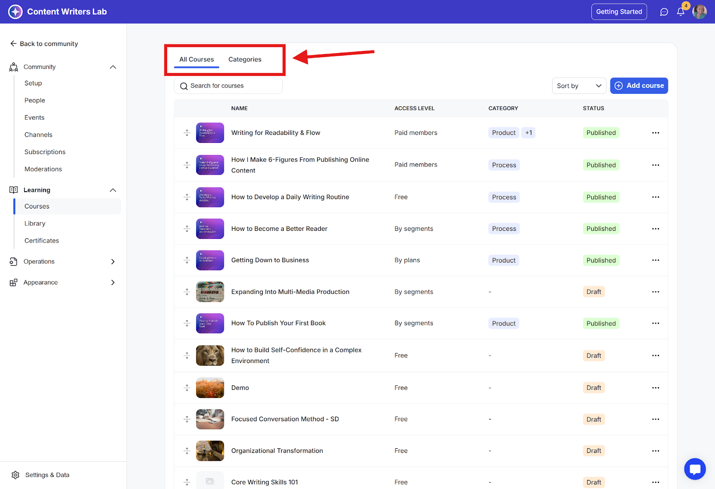Click drag handle for Getting Down to Business
The height and width of the screenshot is (489, 715).
point(187,260)
